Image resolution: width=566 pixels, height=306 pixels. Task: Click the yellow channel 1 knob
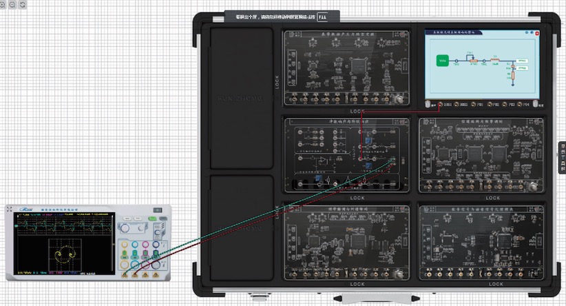[123, 245]
